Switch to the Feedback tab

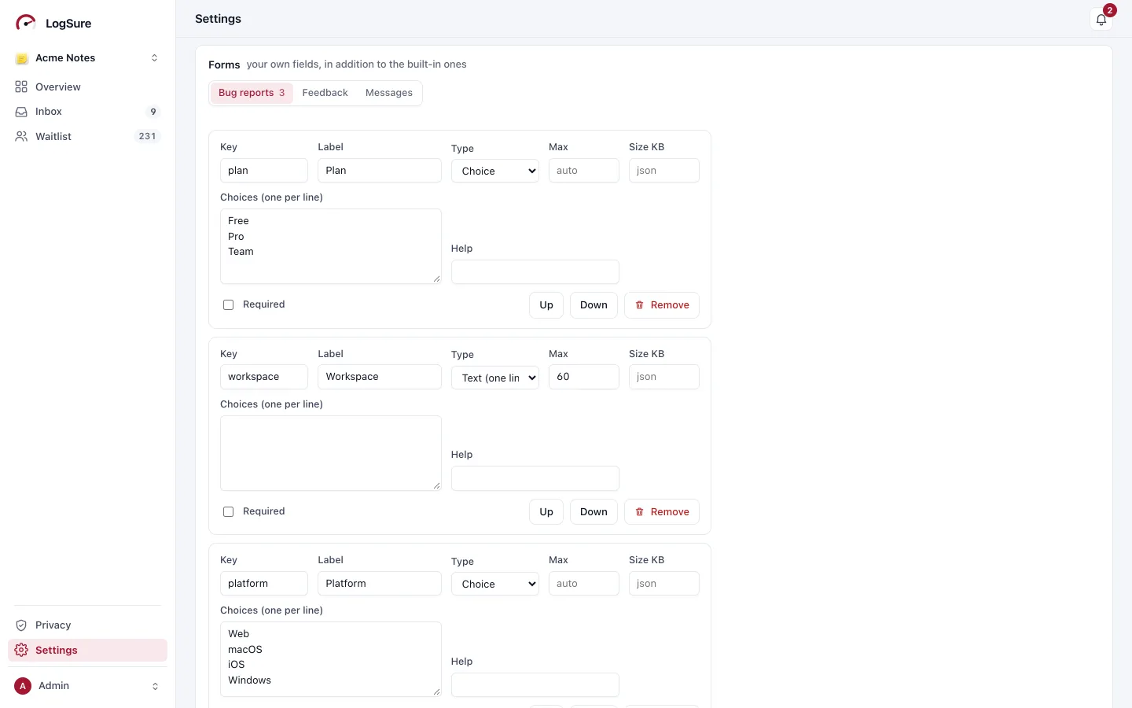point(325,93)
